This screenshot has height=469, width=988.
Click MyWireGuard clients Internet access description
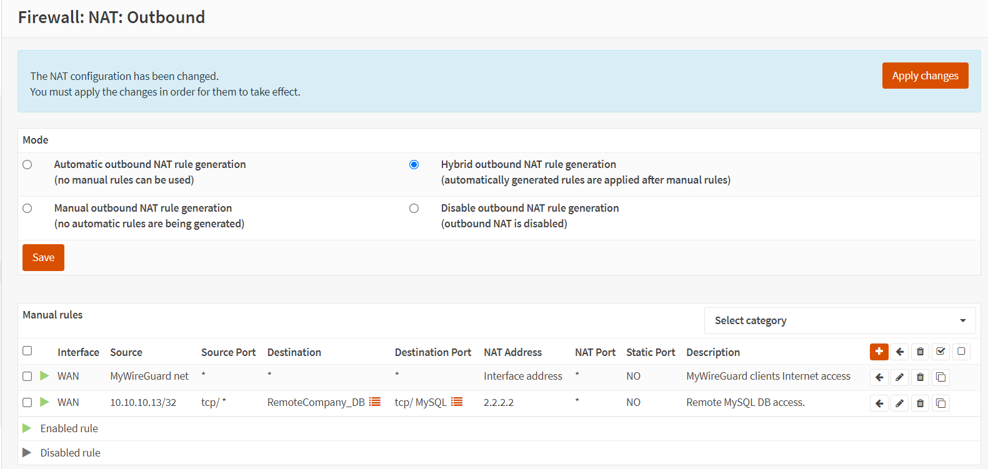(768, 376)
